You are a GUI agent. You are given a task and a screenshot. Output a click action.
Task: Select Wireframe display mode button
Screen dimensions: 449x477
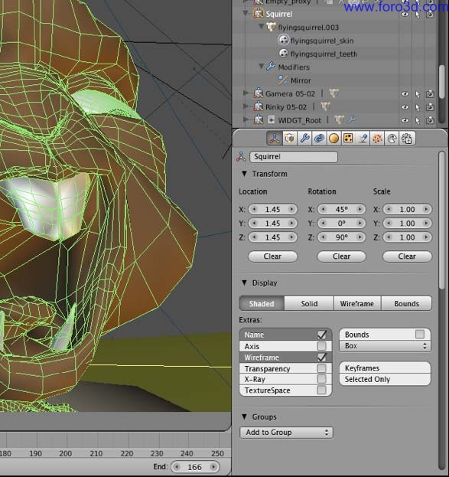(357, 304)
